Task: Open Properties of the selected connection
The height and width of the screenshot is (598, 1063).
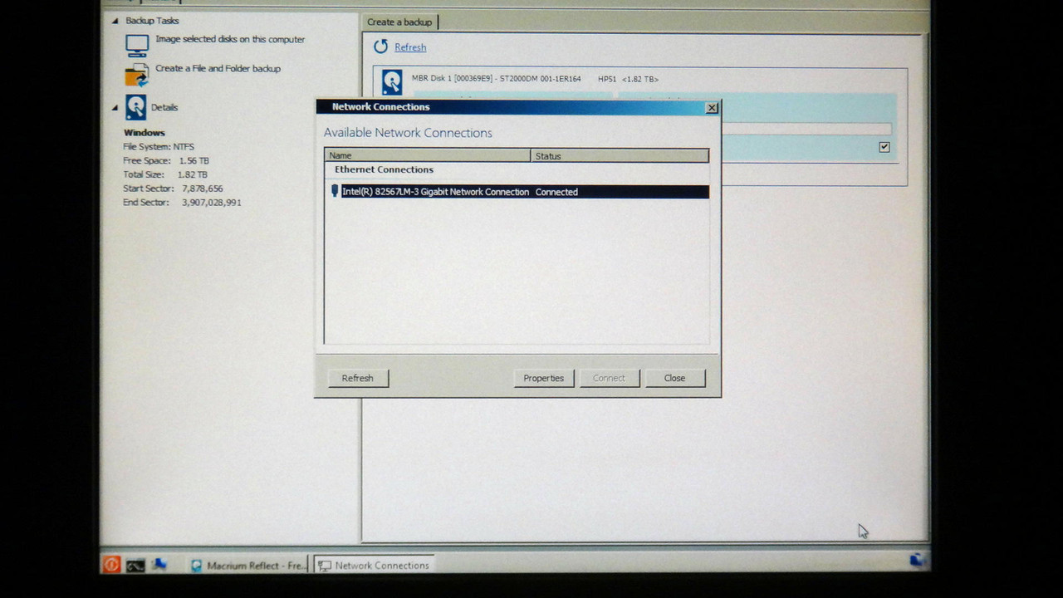Action: point(544,378)
